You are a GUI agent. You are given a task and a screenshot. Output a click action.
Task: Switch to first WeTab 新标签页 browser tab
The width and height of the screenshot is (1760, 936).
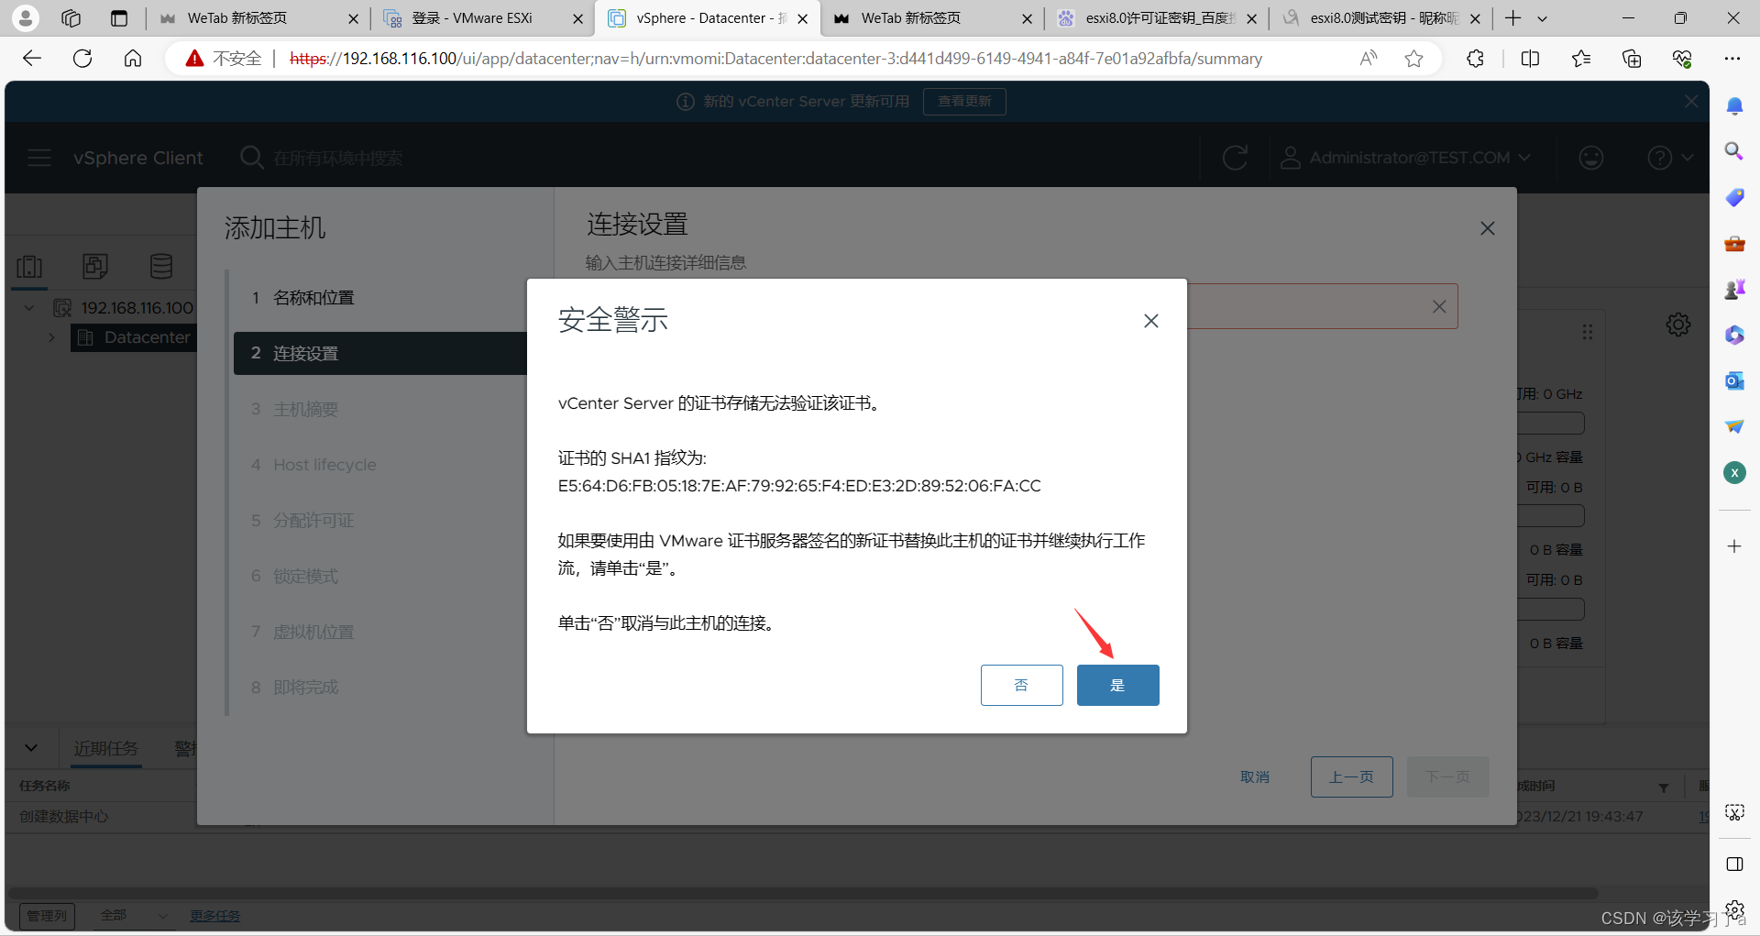point(258,18)
